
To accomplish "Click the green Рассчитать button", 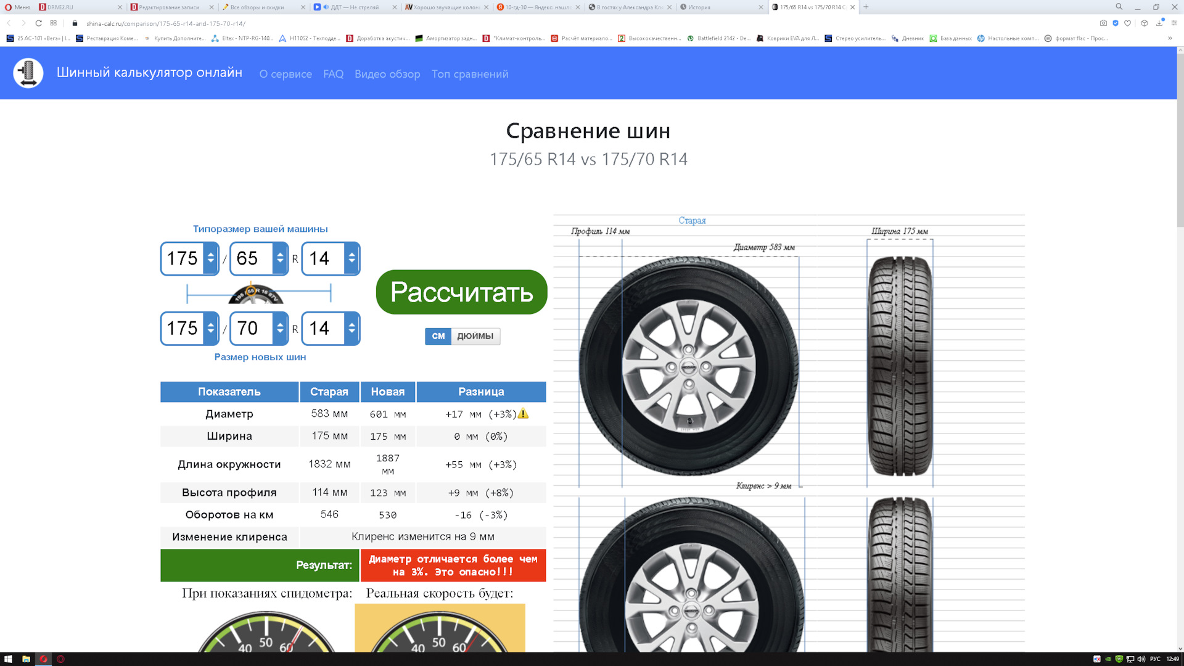I will tap(461, 292).
